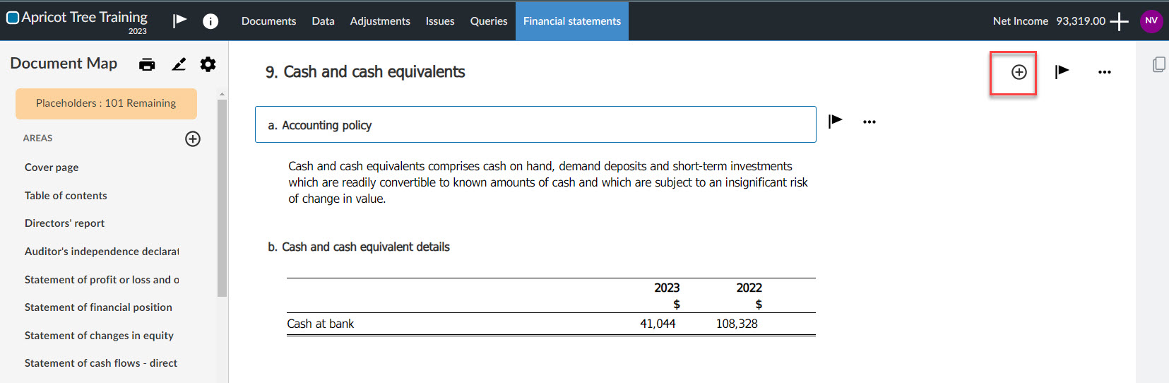
Task: Open the NV user avatar menu
Action: click(1151, 20)
